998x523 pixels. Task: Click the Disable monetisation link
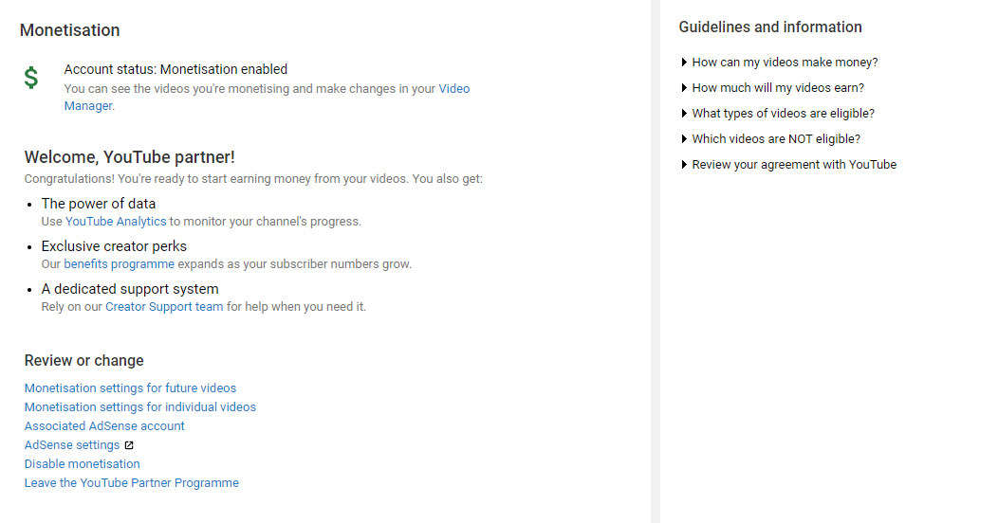[83, 464]
